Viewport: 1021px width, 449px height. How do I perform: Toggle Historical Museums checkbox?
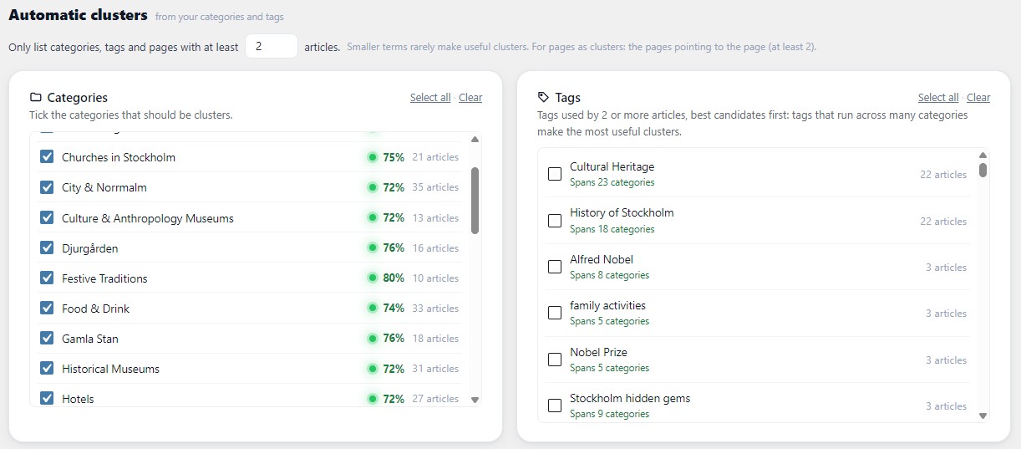pos(47,368)
